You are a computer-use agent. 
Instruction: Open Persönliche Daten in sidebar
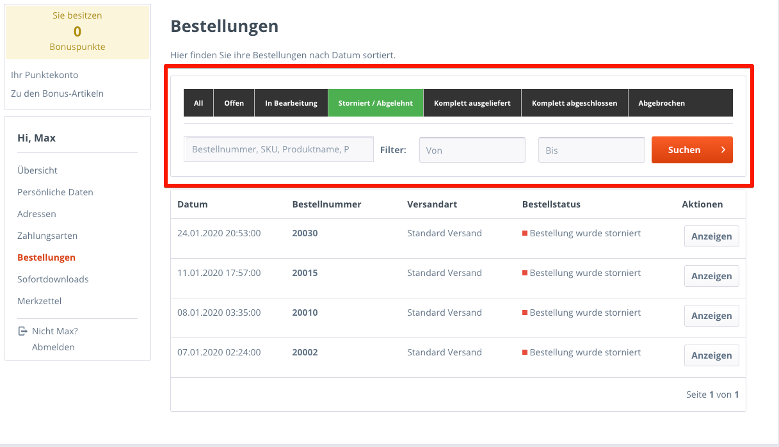point(55,192)
